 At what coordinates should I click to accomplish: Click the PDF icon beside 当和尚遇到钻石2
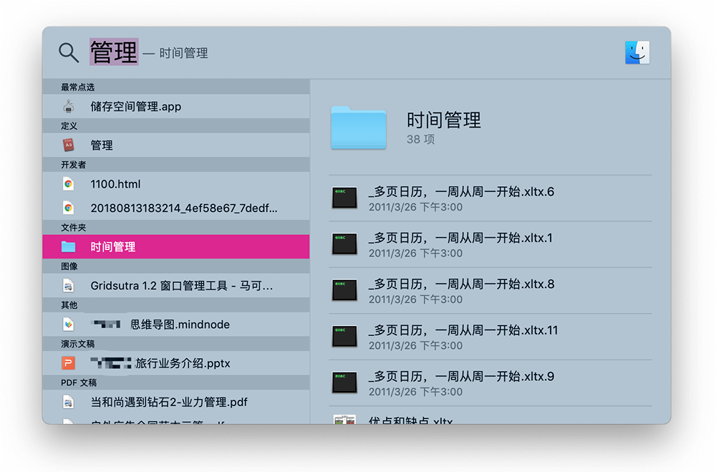69,402
